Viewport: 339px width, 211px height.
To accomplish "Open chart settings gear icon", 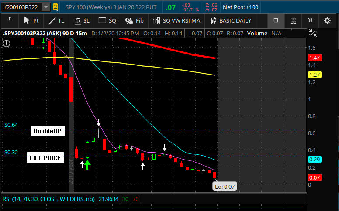I will click(327, 20).
